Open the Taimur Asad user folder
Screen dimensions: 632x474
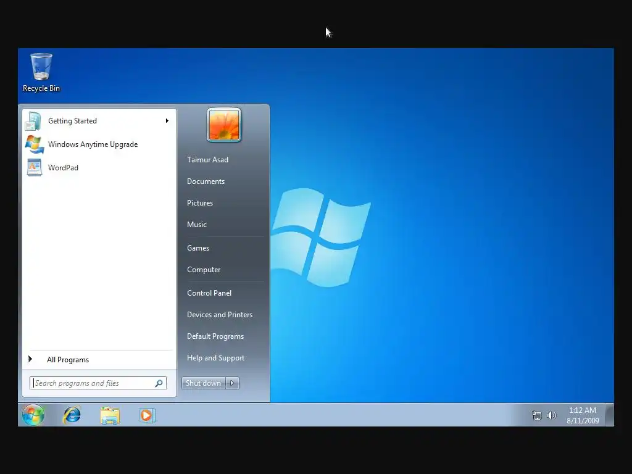(x=207, y=160)
